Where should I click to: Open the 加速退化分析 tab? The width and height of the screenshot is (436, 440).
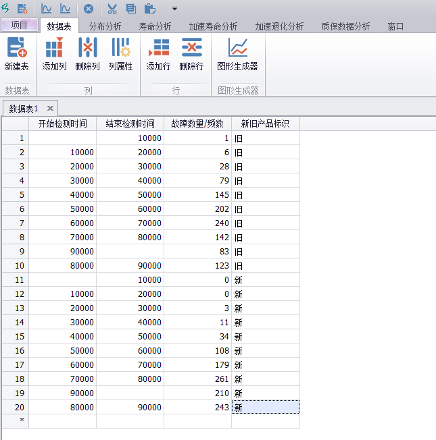click(x=279, y=26)
